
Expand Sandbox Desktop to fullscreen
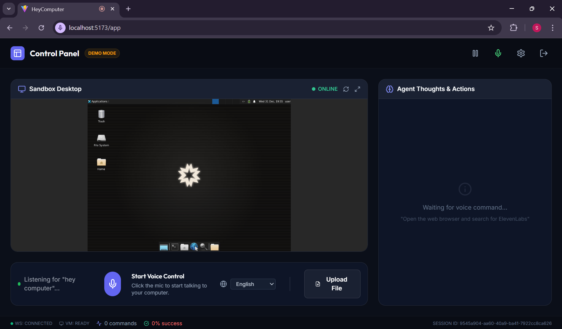pos(357,89)
